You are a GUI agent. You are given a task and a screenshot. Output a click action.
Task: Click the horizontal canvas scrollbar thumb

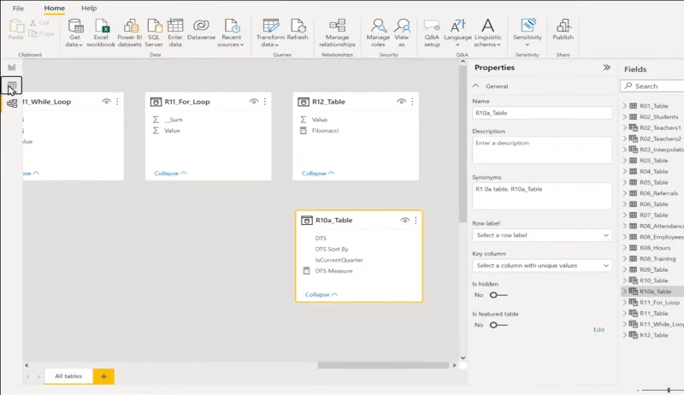(382, 365)
